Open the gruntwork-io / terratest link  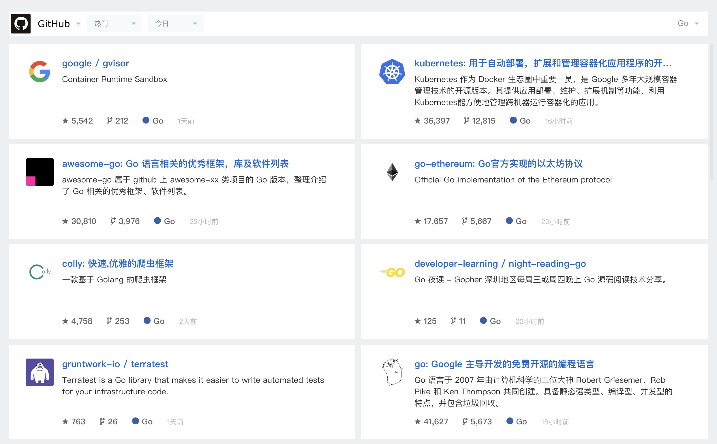pos(115,364)
